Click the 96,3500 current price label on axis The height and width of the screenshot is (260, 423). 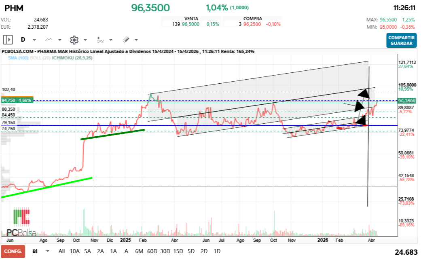click(x=406, y=101)
